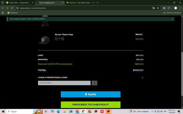Viewport: 183px width, 114px height.
Task: Decrease Ruroc Team Cap quantity
Action: coord(56,39)
